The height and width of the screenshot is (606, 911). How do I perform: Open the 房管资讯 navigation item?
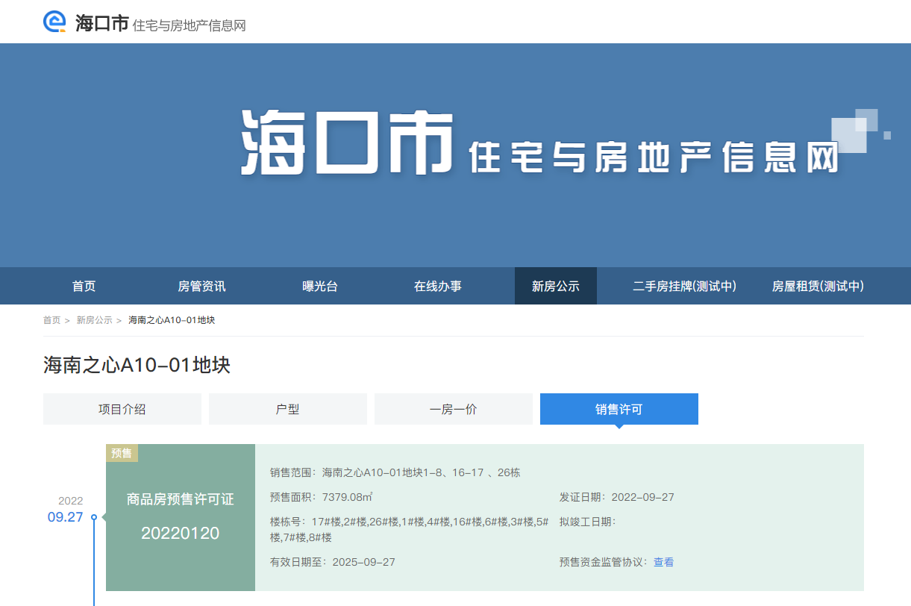pos(201,286)
